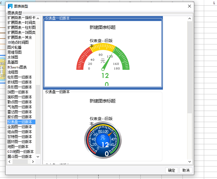Select 甘特图-旧版本 in the list

point(21,137)
